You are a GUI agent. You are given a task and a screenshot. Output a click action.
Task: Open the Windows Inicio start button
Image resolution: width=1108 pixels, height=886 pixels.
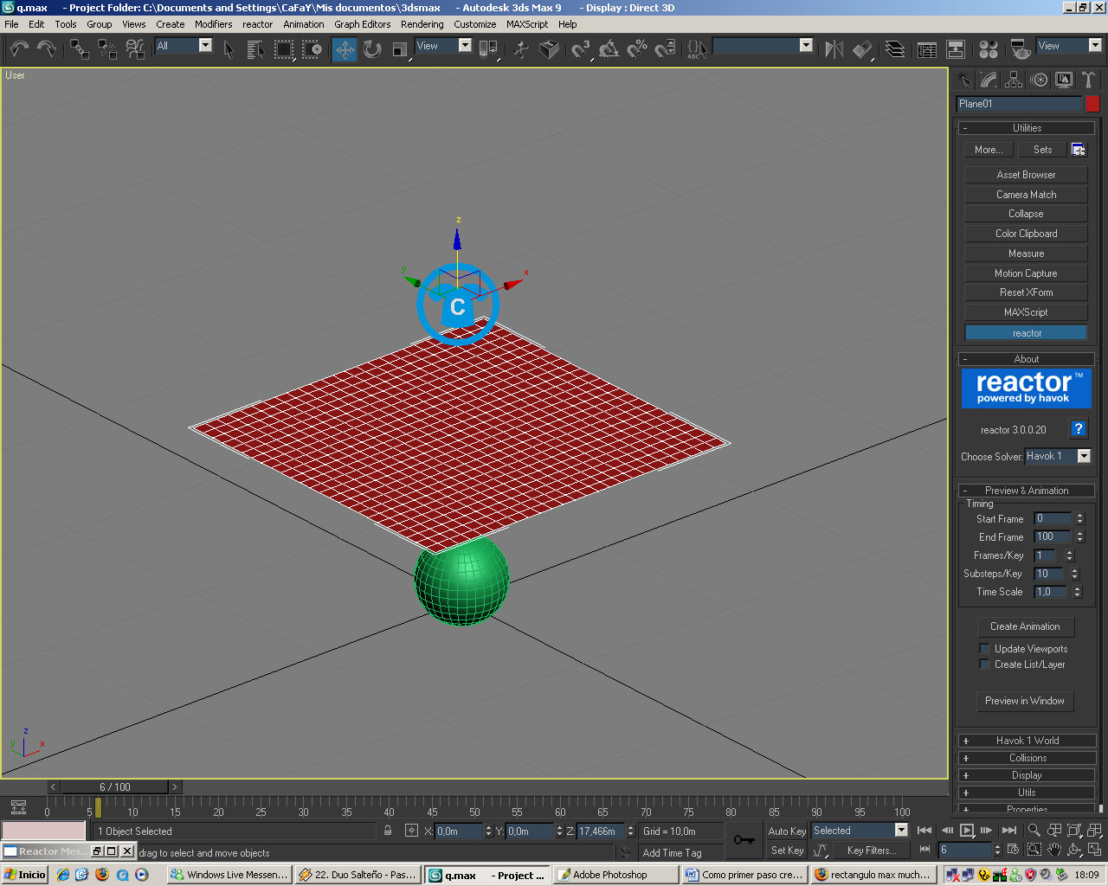point(25,875)
